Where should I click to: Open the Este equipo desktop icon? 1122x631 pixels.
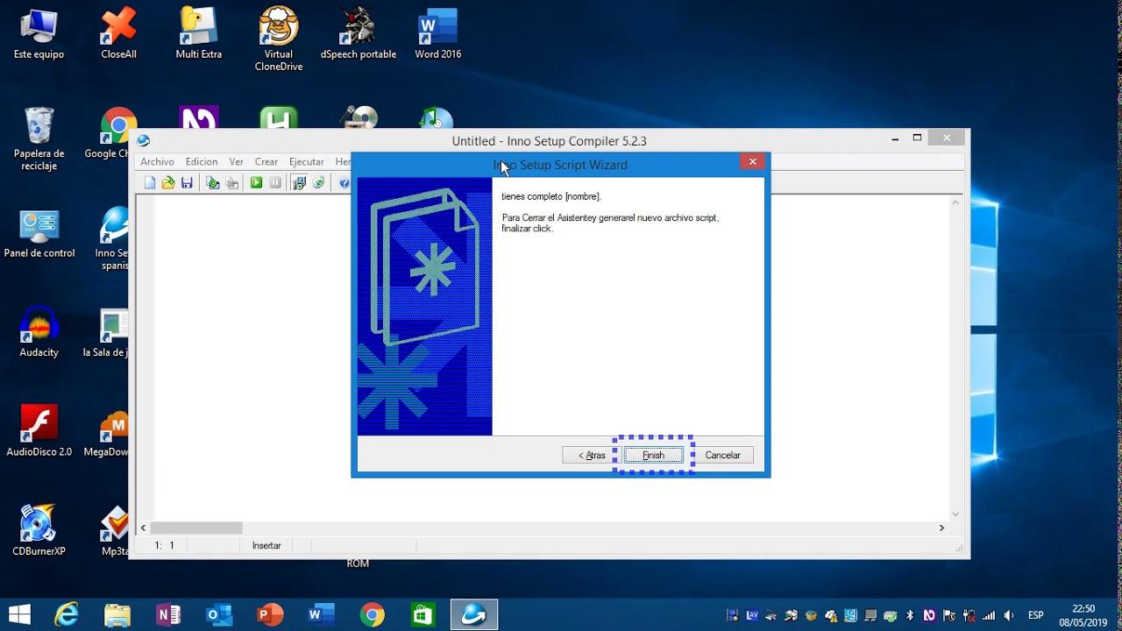click(39, 35)
